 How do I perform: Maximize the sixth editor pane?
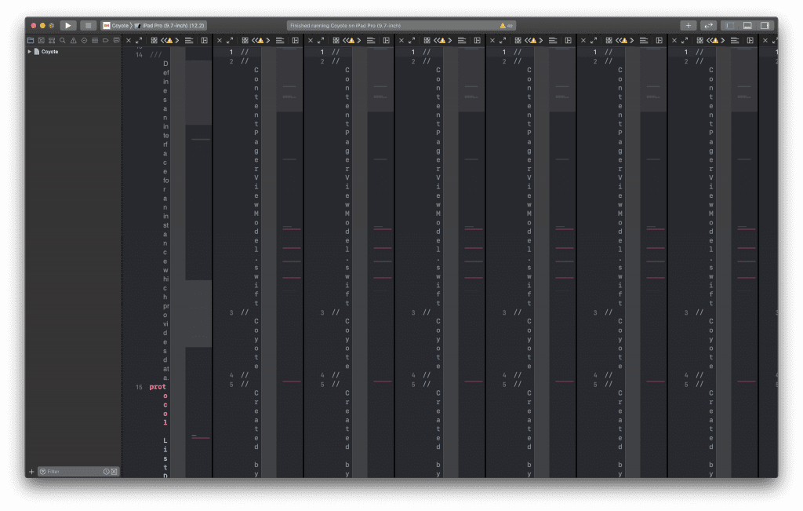pos(594,41)
